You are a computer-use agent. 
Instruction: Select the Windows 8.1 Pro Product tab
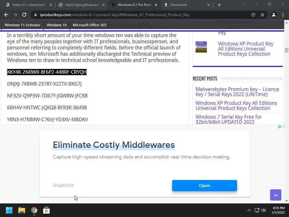pos(134,5)
